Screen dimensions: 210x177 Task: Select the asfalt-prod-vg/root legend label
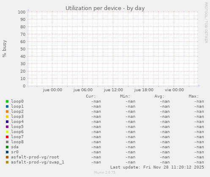pyautogui.click(x=35, y=157)
